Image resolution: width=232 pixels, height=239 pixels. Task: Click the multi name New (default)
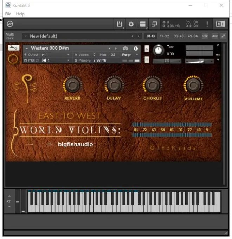click(44, 36)
